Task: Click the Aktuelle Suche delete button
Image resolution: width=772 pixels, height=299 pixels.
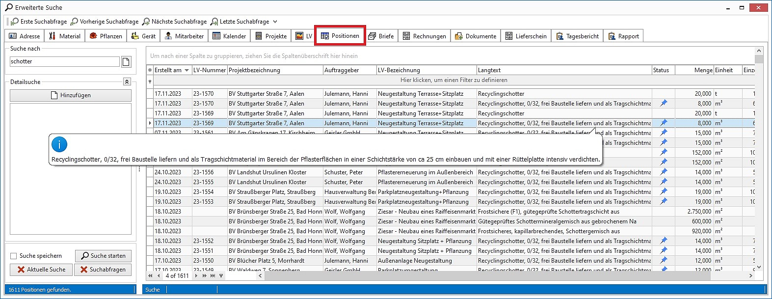Action: (41, 270)
